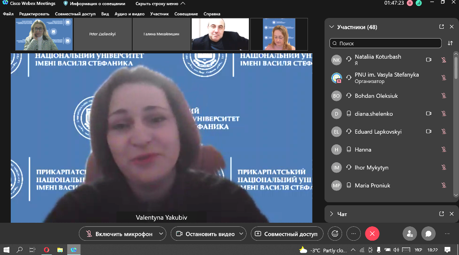Open more options ellipsis beside reactions

(353, 233)
